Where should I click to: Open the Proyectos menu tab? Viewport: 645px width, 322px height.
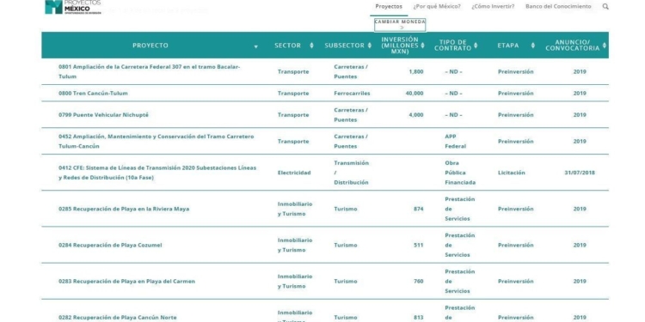coord(389,7)
